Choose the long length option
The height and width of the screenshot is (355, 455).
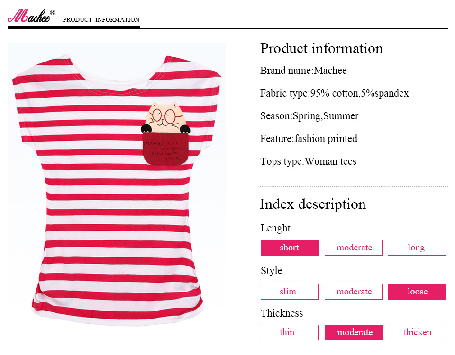coord(417,248)
